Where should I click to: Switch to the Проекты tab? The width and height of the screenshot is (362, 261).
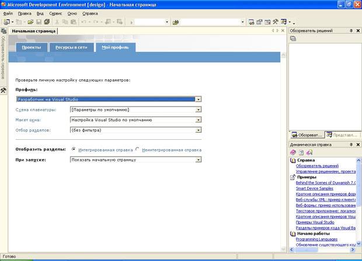[x=32, y=47]
